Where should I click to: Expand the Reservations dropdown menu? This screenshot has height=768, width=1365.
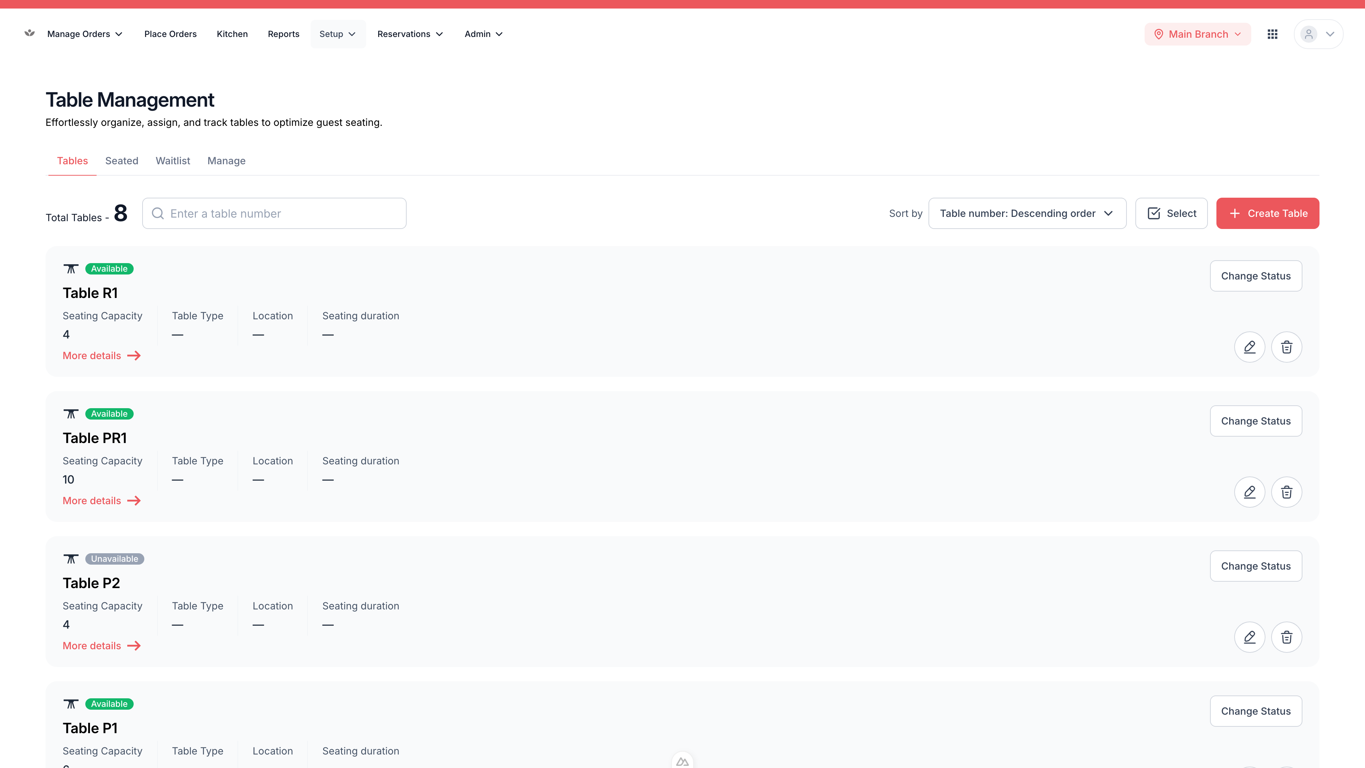[410, 34]
